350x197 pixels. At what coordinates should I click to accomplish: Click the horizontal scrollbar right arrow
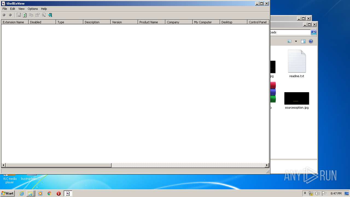click(x=267, y=165)
